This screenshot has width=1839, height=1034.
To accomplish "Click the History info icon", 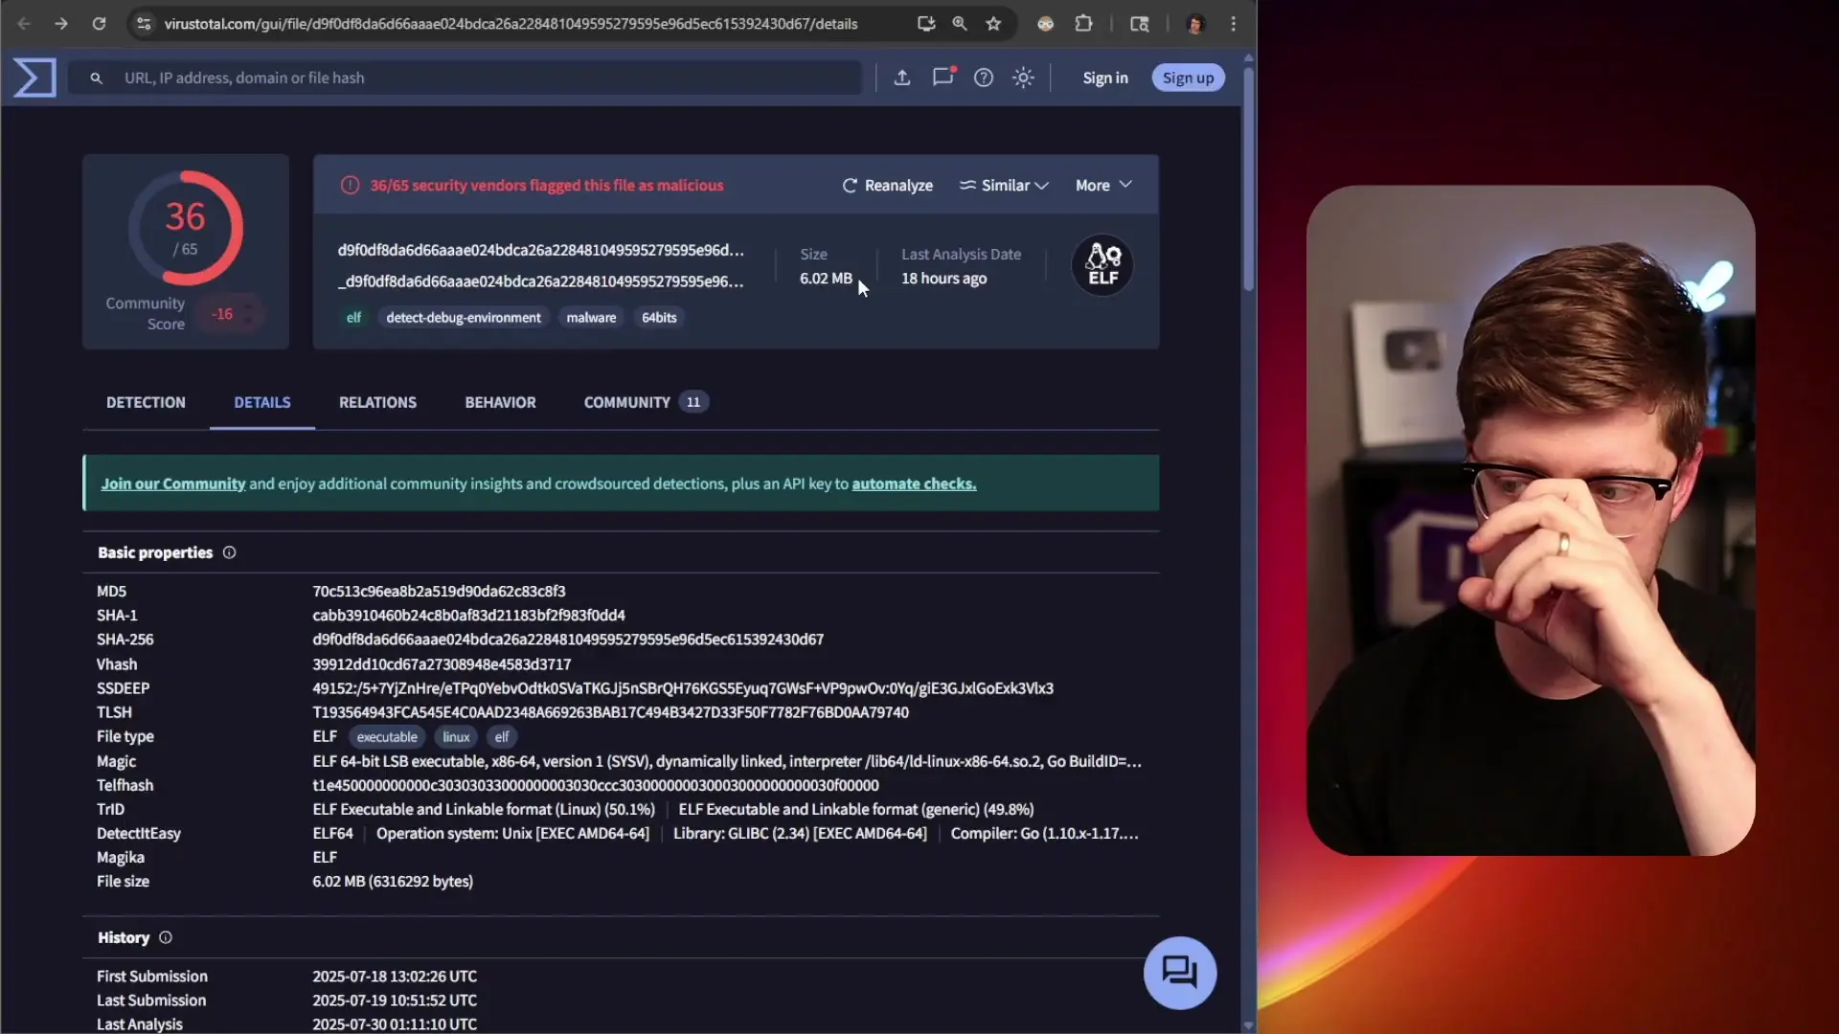I will [166, 937].
